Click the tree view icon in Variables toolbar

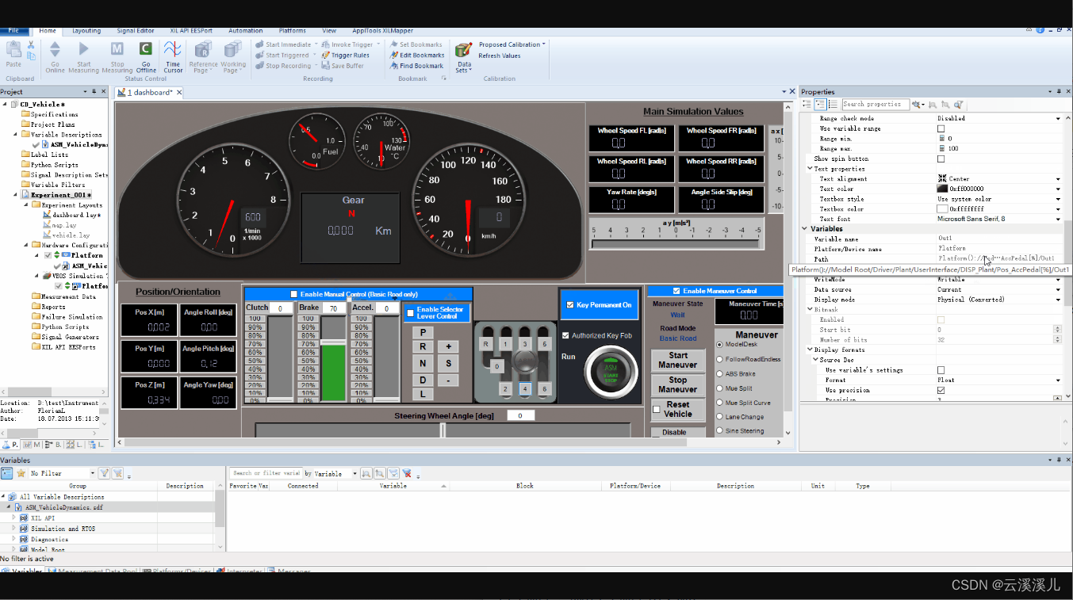click(6, 473)
